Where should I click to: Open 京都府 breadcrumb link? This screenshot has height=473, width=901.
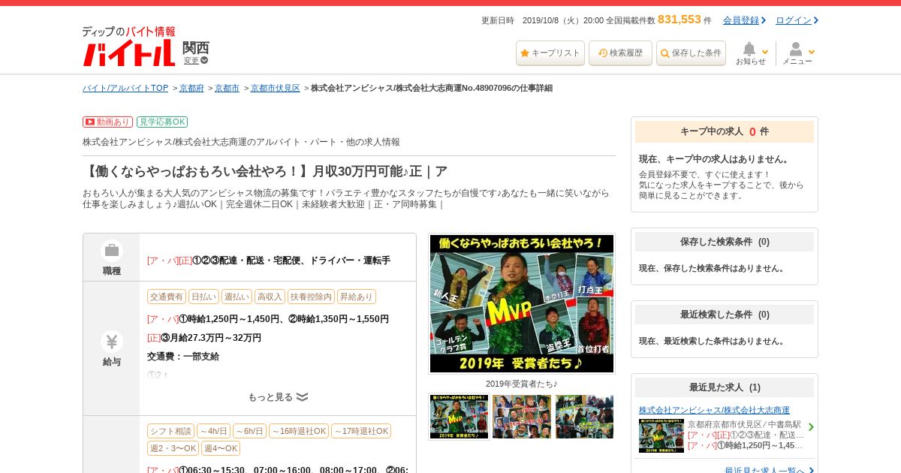191,88
